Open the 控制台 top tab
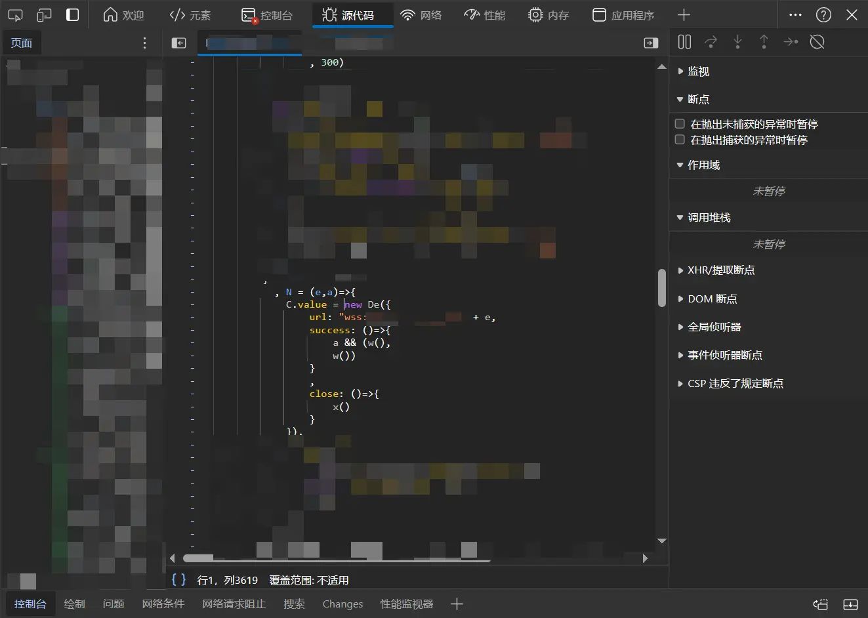Viewport: 868px width, 618px height. pyautogui.click(x=266, y=15)
